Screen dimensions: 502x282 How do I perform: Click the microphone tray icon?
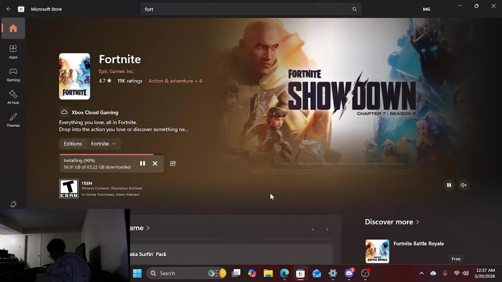pos(445,273)
